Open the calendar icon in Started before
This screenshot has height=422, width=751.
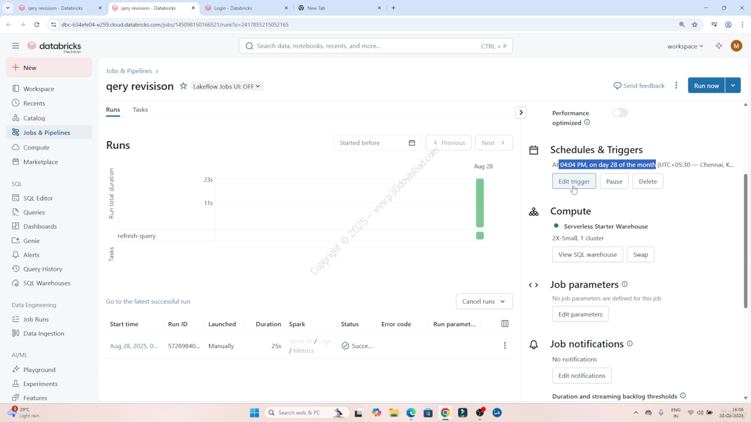412,143
